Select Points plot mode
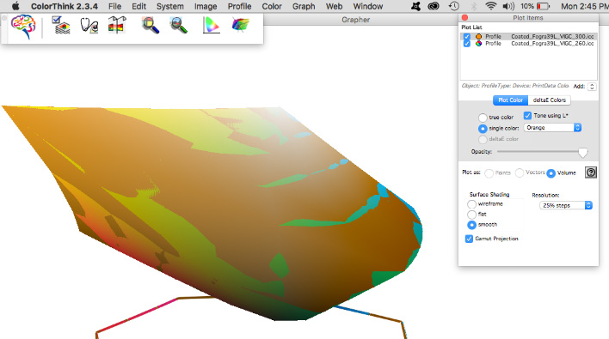This screenshot has width=609, height=339. (489, 173)
